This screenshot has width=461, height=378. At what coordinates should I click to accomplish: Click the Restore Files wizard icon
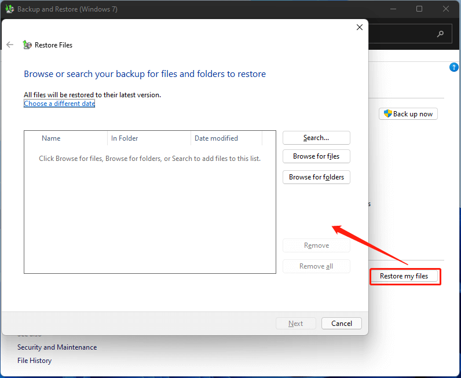pyautogui.click(x=27, y=45)
